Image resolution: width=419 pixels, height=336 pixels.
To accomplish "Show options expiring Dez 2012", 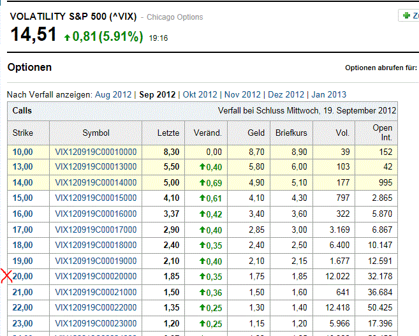I will pyautogui.click(x=286, y=94).
